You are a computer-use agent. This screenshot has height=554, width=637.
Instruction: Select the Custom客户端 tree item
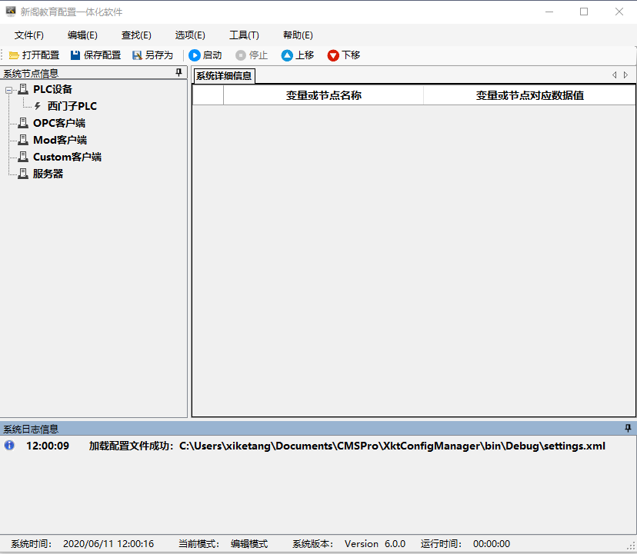point(67,157)
